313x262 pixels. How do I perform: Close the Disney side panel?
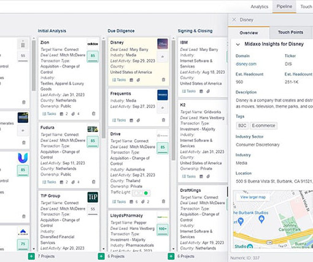pyautogui.click(x=234, y=20)
